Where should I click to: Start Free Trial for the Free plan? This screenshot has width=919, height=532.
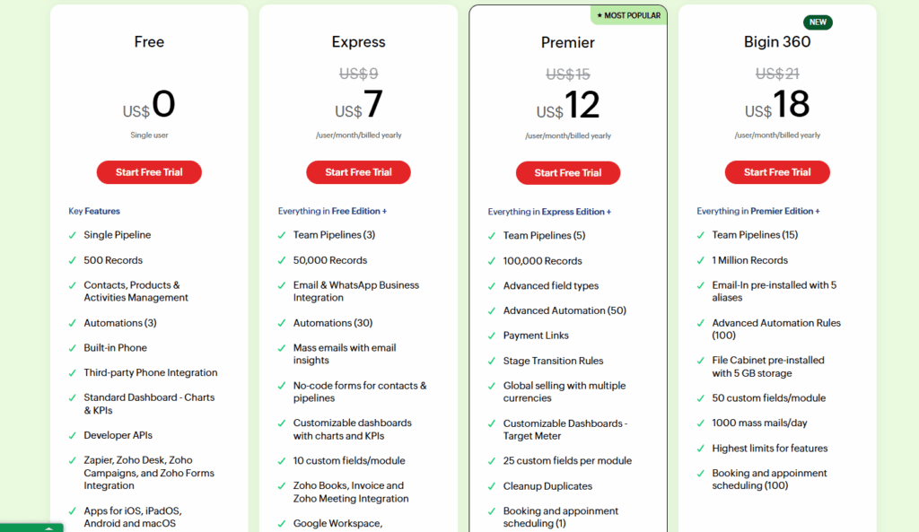149,172
